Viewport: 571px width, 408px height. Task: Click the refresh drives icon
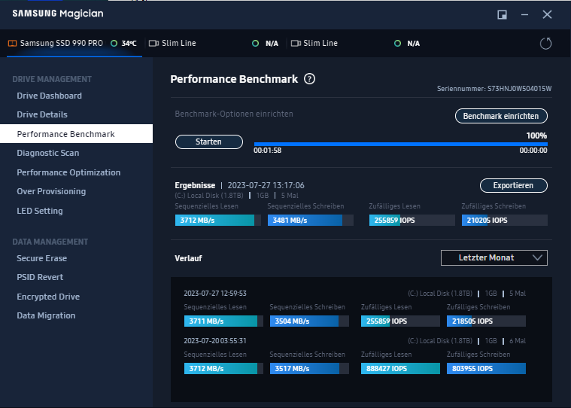(x=545, y=44)
